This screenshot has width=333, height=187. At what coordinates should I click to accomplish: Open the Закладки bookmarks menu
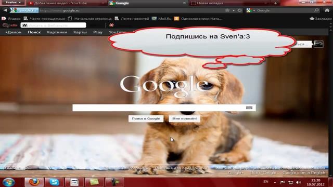(x=321, y=19)
